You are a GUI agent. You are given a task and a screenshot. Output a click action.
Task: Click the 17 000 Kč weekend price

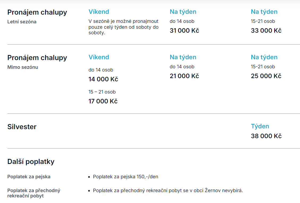pyautogui.click(x=103, y=101)
